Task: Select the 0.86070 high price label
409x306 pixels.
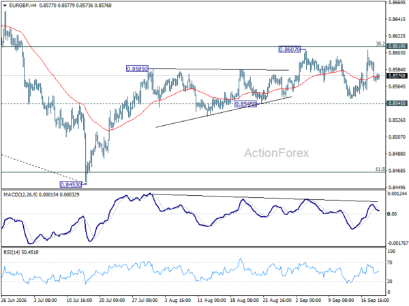Action: pyautogui.click(x=290, y=50)
